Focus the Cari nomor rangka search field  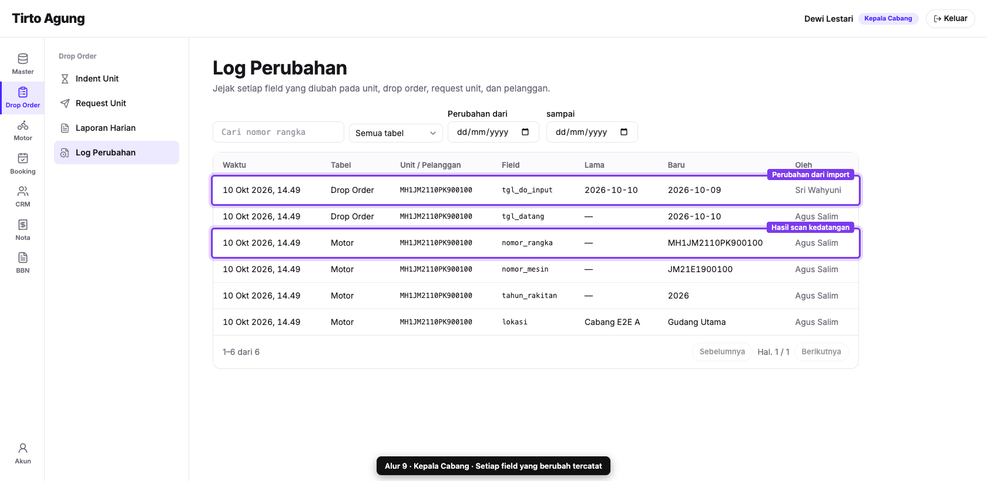pyautogui.click(x=278, y=132)
